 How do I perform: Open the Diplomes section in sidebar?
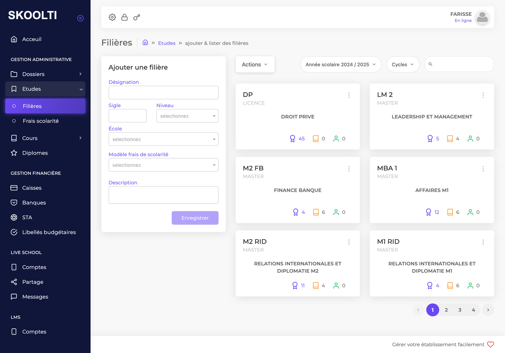tap(35, 153)
